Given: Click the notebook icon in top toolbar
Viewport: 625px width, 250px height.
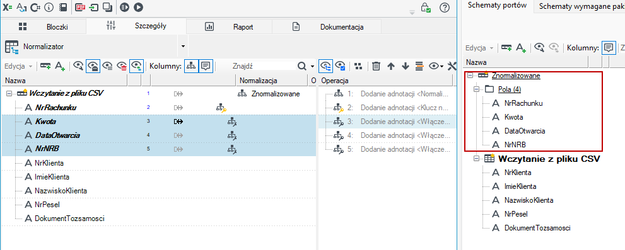Looking at the screenshot, I should point(62,7).
